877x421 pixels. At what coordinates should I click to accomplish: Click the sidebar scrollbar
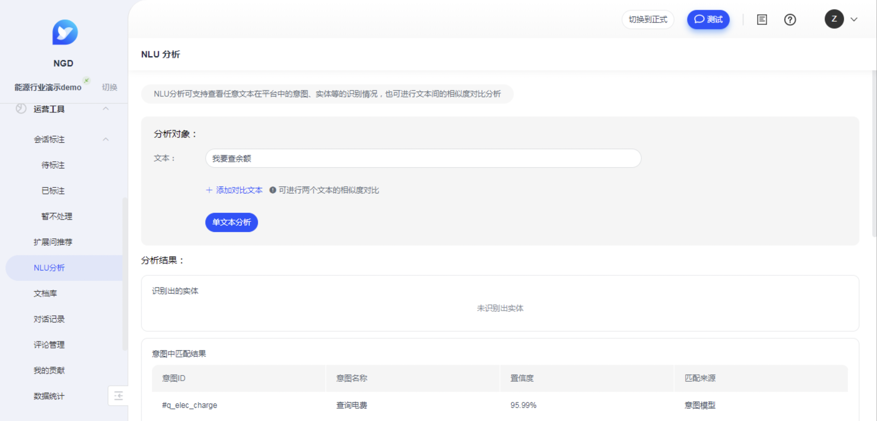pos(125,274)
